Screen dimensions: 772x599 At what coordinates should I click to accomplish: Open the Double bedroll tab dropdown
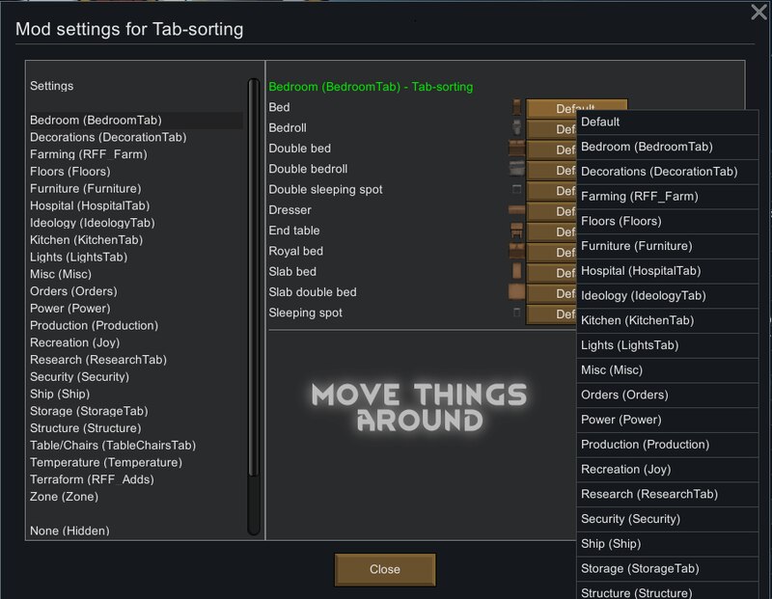[551, 170]
